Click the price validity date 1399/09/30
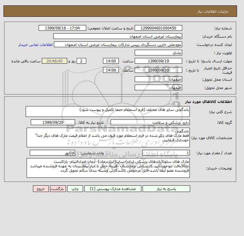Image resolution: width=244 pixels, height=236 pixels. [x=158, y=70]
